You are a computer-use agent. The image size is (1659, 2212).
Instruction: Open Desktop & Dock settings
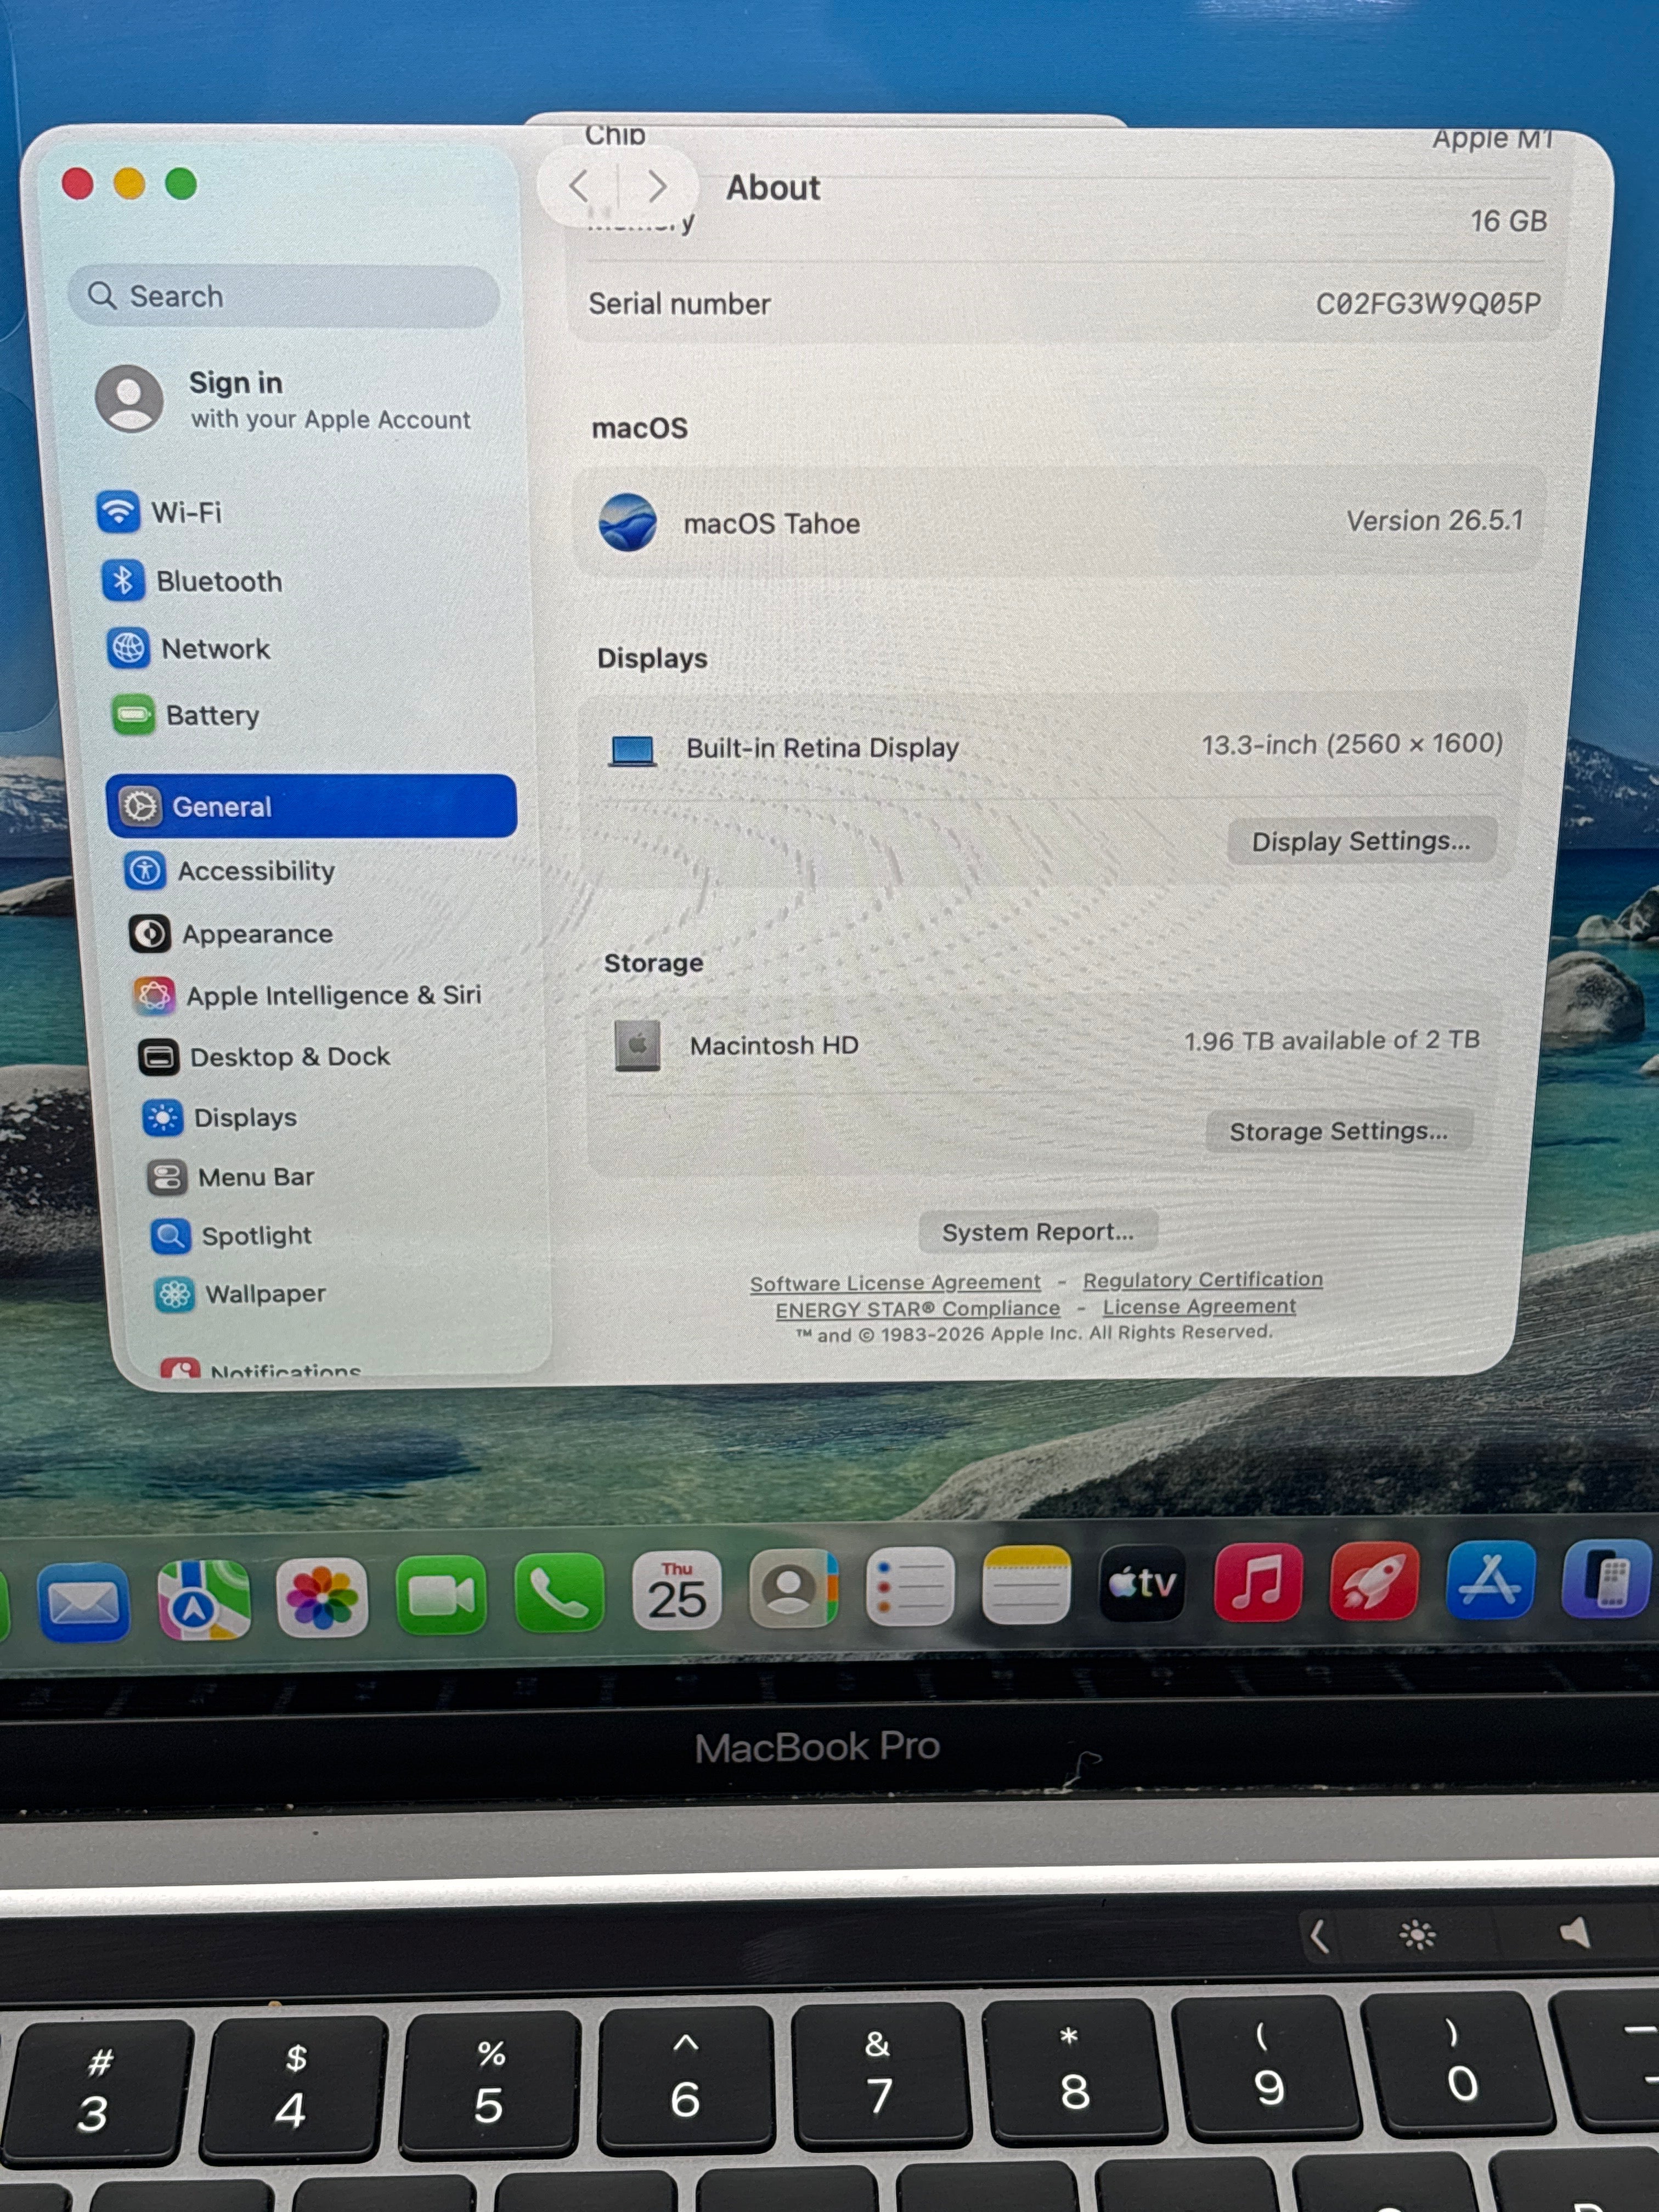(x=265, y=1057)
